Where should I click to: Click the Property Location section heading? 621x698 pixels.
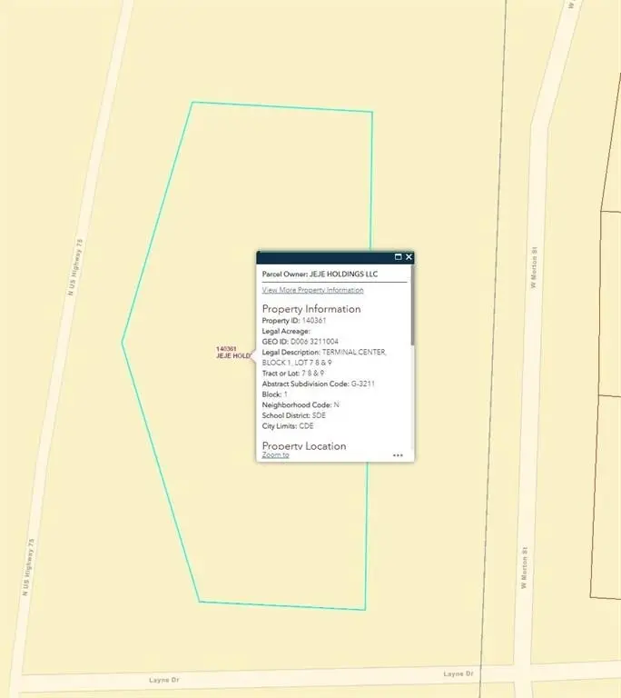click(x=304, y=445)
